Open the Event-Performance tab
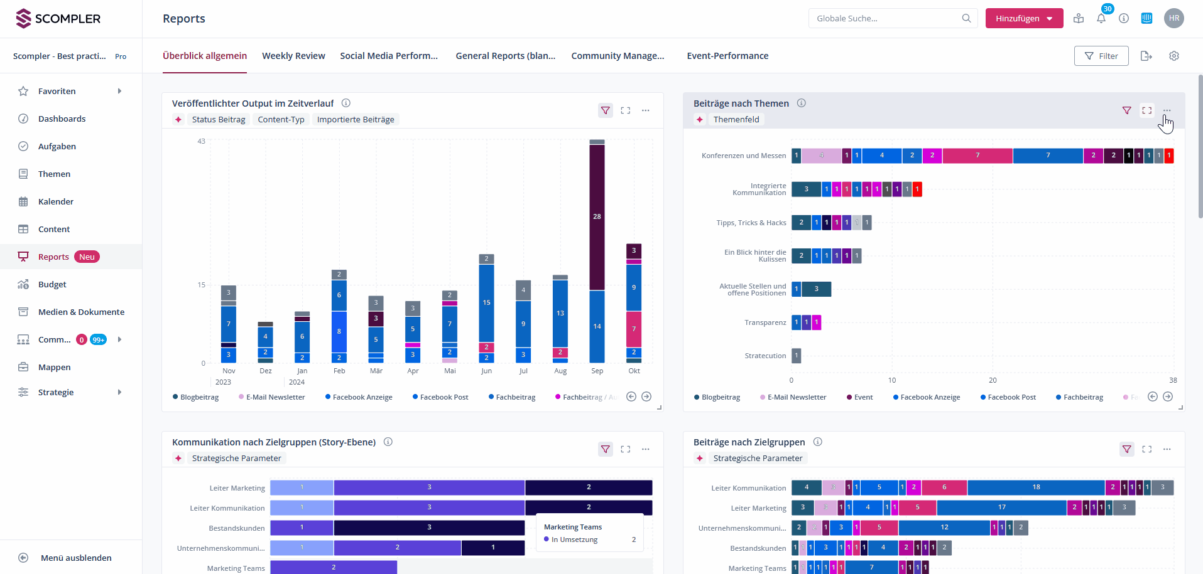This screenshot has width=1203, height=574. point(727,56)
